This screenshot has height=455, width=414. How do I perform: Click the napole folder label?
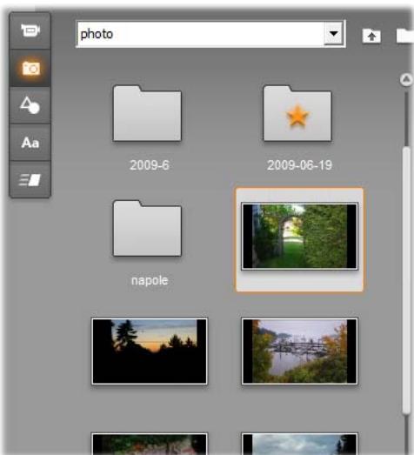150,281
